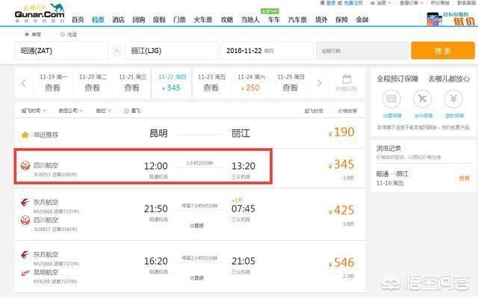Select the 单程 one-way radio button
Viewport: 478px width, 299px height.
click(x=28, y=34)
